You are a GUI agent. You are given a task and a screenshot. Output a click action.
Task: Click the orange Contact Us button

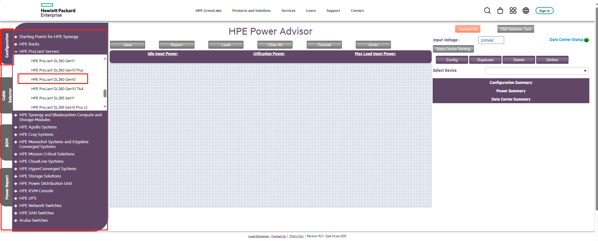click(468, 29)
